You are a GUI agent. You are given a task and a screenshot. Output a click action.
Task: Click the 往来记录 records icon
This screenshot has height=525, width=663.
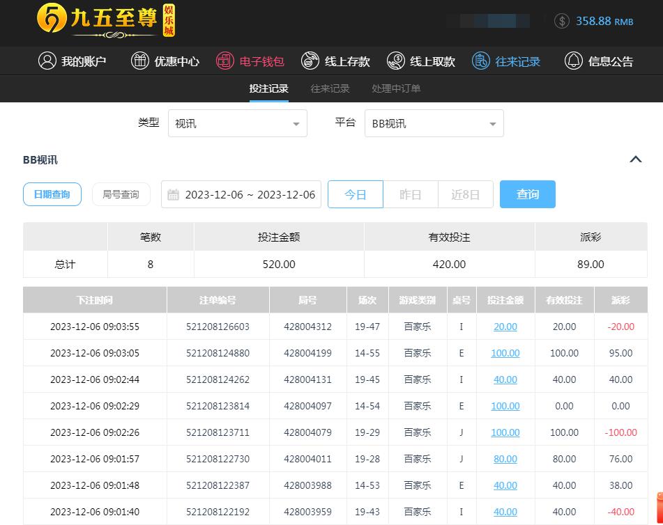[x=481, y=61]
